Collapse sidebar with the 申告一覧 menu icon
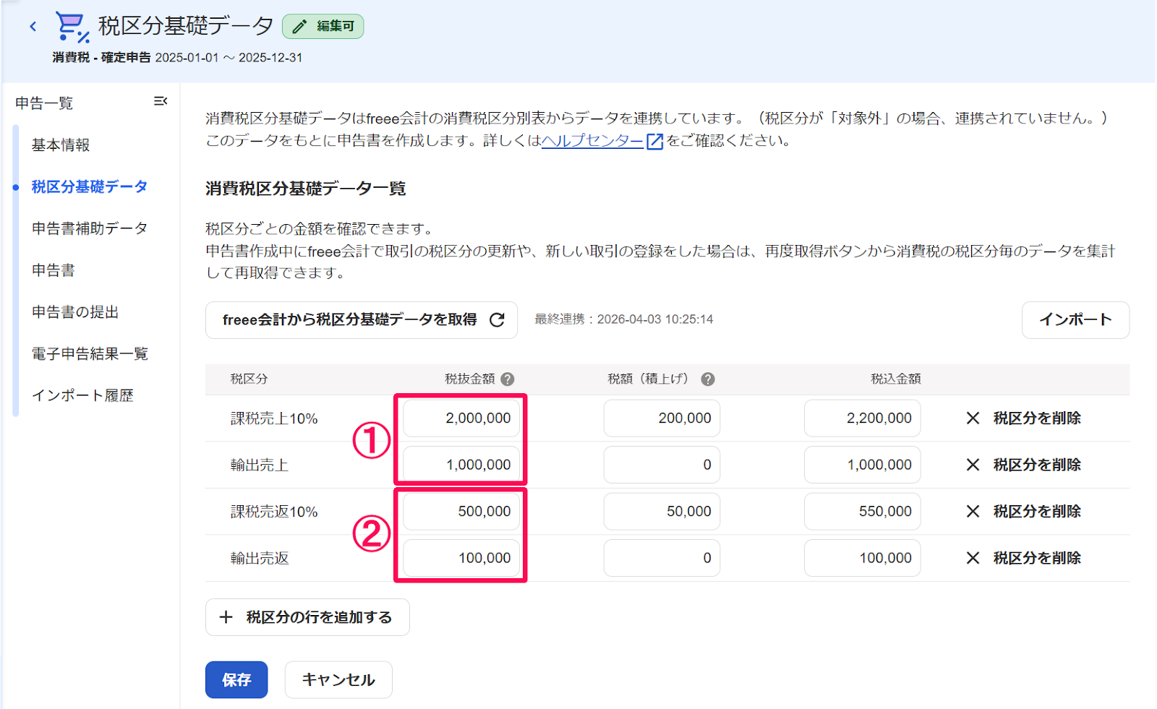The width and height of the screenshot is (1157, 709). pyautogui.click(x=161, y=101)
